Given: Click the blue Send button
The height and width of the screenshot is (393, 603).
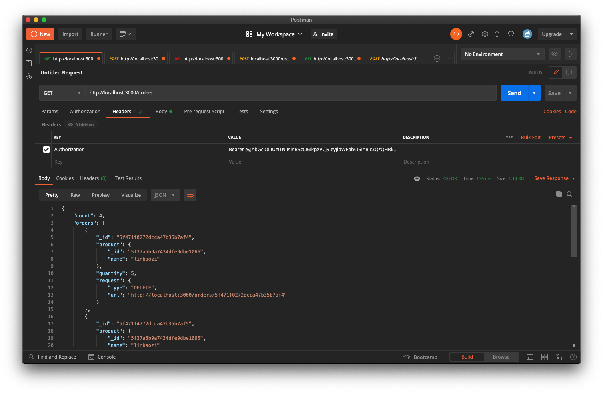Looking at the screenshot, I should pos(514,93).
